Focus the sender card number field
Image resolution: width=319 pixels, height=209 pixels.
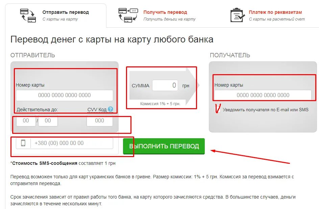[65, 95]
